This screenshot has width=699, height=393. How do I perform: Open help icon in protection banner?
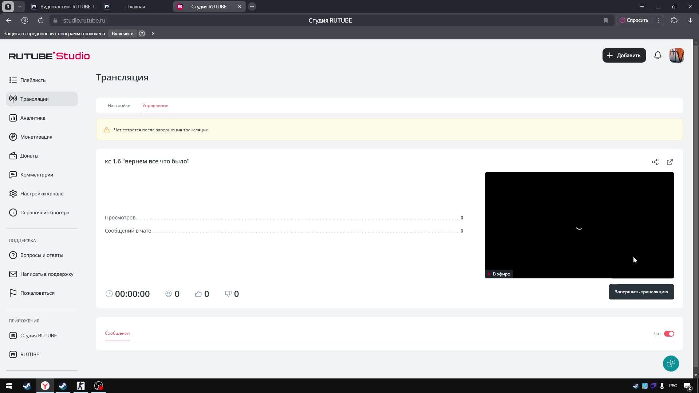pos(142,33)
